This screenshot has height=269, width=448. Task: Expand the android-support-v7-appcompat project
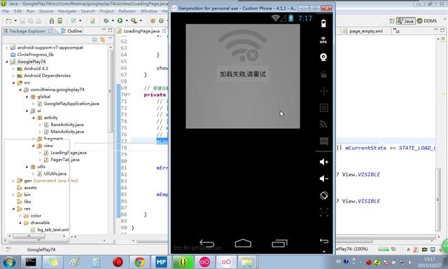(6, 48)
